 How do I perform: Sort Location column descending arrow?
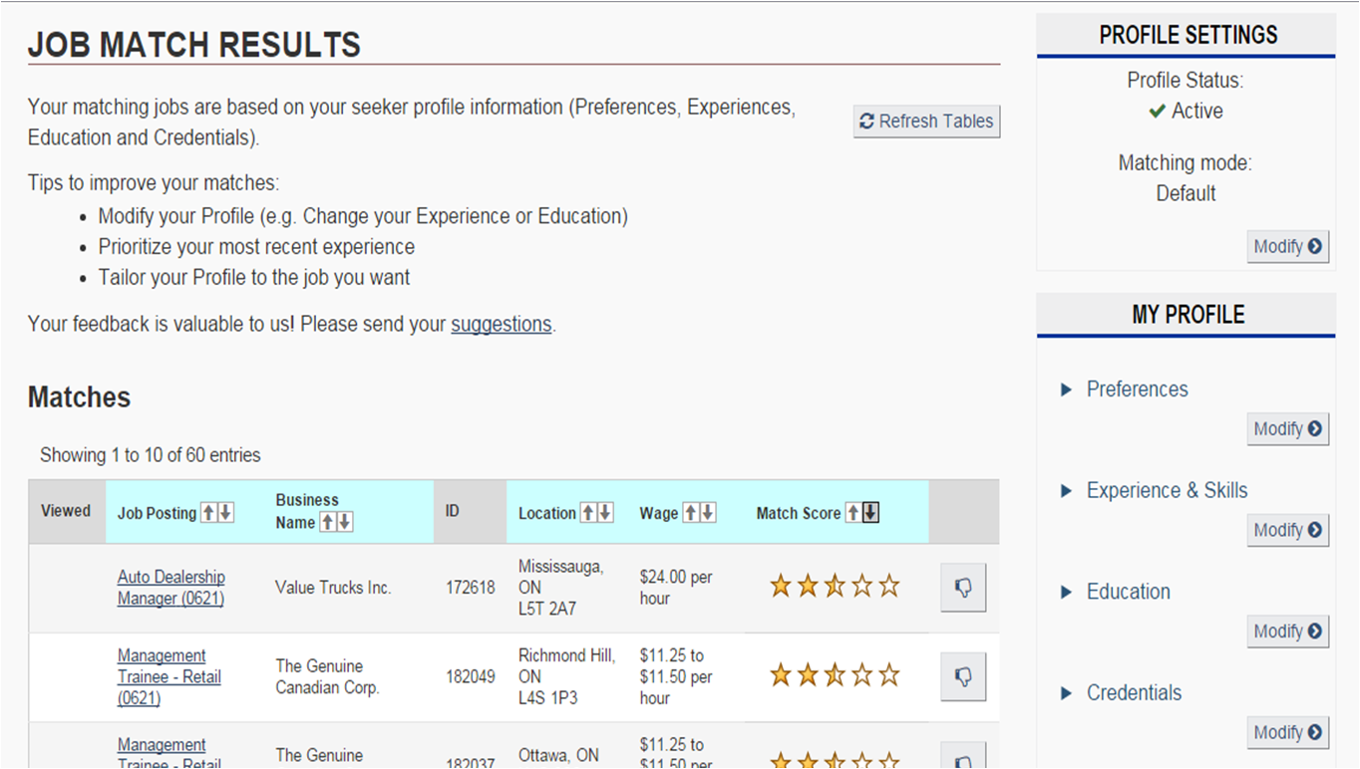(x=605, y=513)
